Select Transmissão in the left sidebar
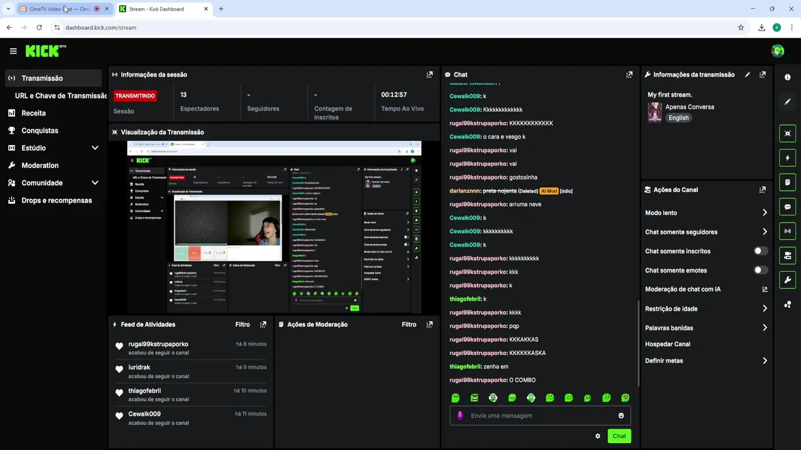Screen dimensions: 801x450 click(x=53, y=78)
